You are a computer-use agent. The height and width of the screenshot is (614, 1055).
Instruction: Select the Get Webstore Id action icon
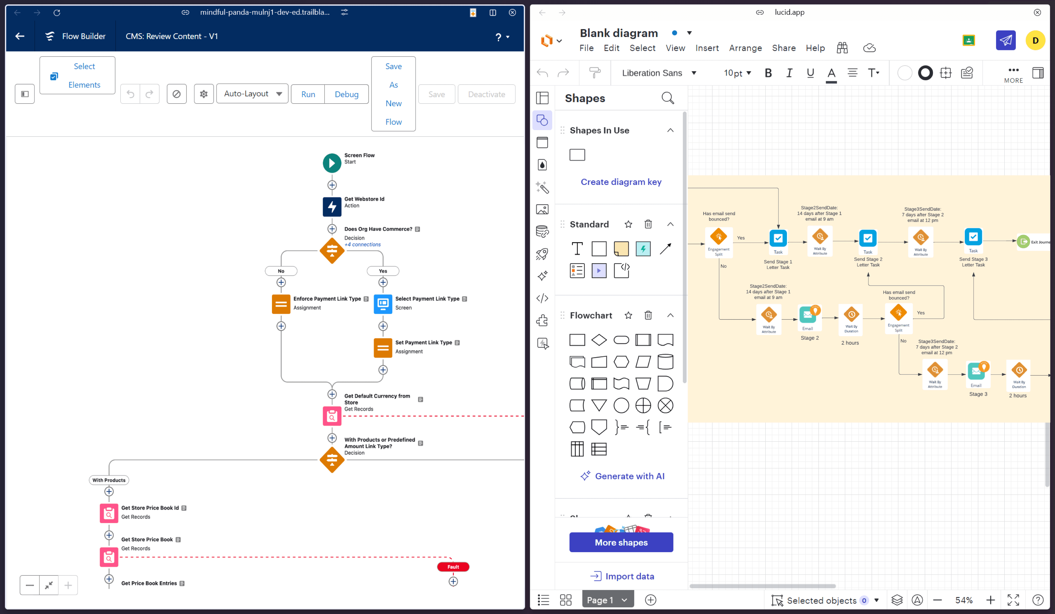[332, 207]
